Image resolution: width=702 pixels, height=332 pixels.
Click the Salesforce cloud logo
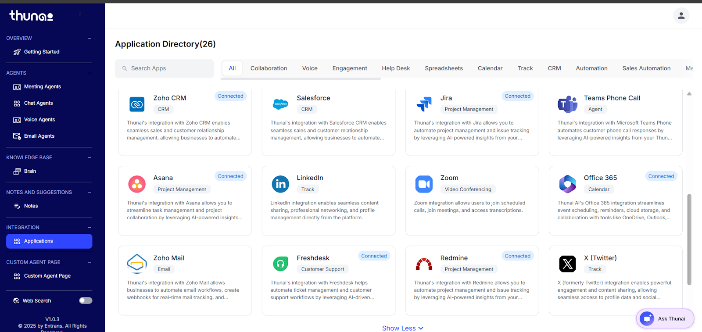tap(280, 104)
